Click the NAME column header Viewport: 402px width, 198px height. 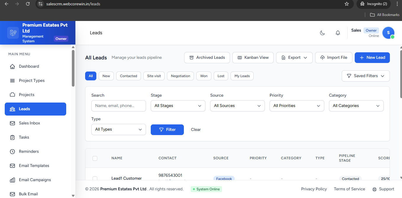coord(117,158)
